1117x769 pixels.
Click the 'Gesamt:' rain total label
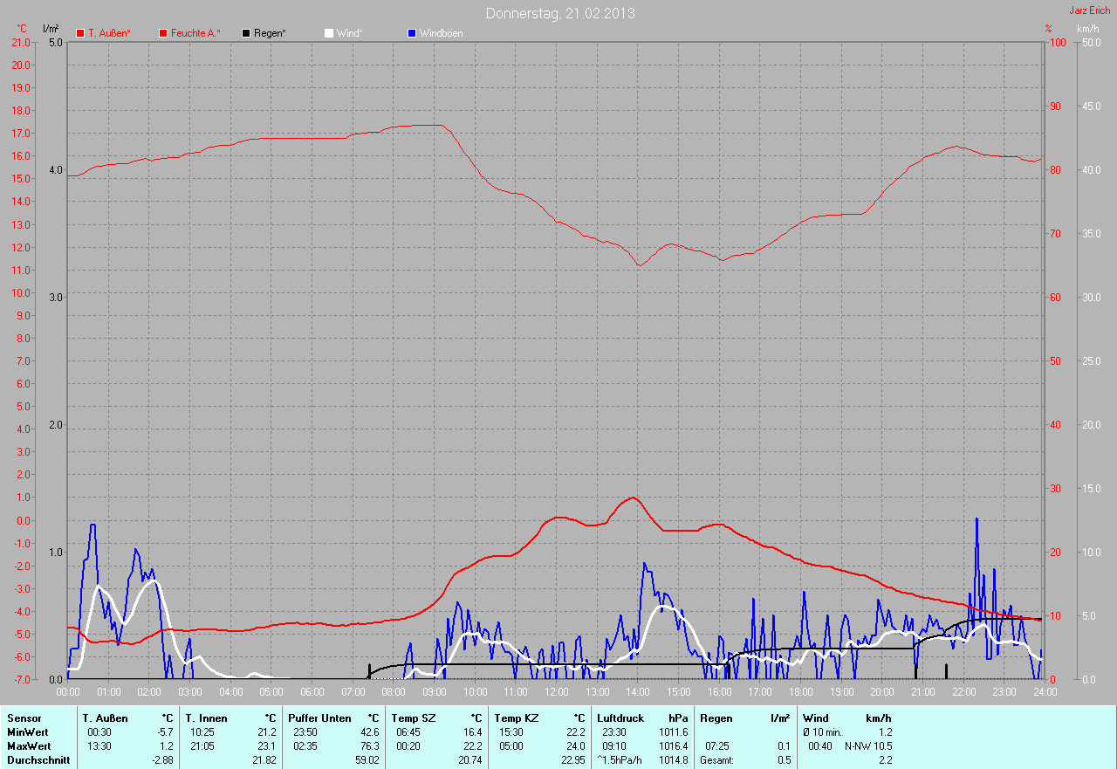click(716, 760)
